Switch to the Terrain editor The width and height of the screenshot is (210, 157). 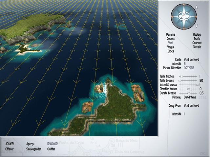pyautogui.click(x=197, y=47)
